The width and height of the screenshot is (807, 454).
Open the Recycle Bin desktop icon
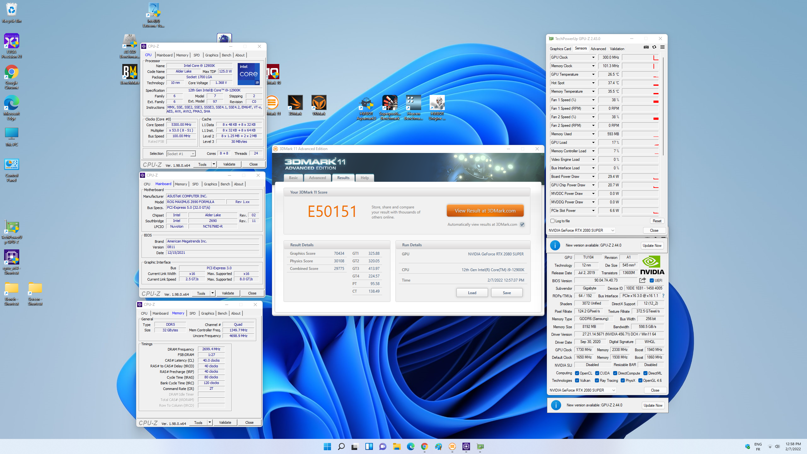click(12, 13)
